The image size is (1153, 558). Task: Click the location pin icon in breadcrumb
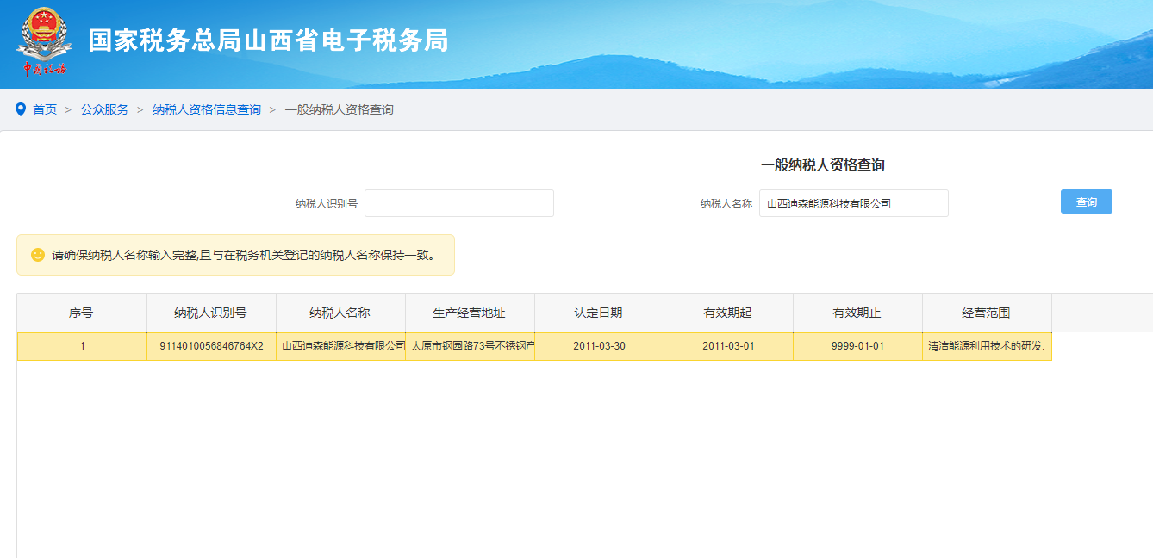click(x=21, y=109)
